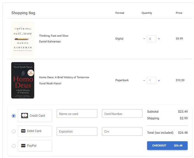The width and height of the screenshot is (194, 158).
Task: Click the PayPal logo icon
Action: coord(23,146)
